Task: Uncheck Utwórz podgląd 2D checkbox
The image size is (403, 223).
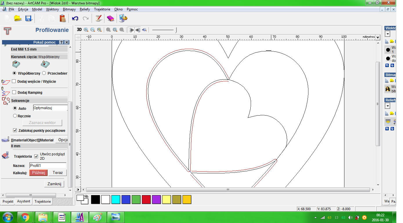Action: tap(36, 156)
